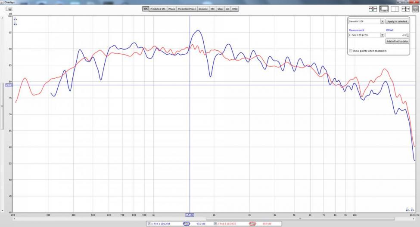The height and width of the screenshot is (227, 420).
Task: Open the Measurement selection dropdown
Action: click(382, 35)
